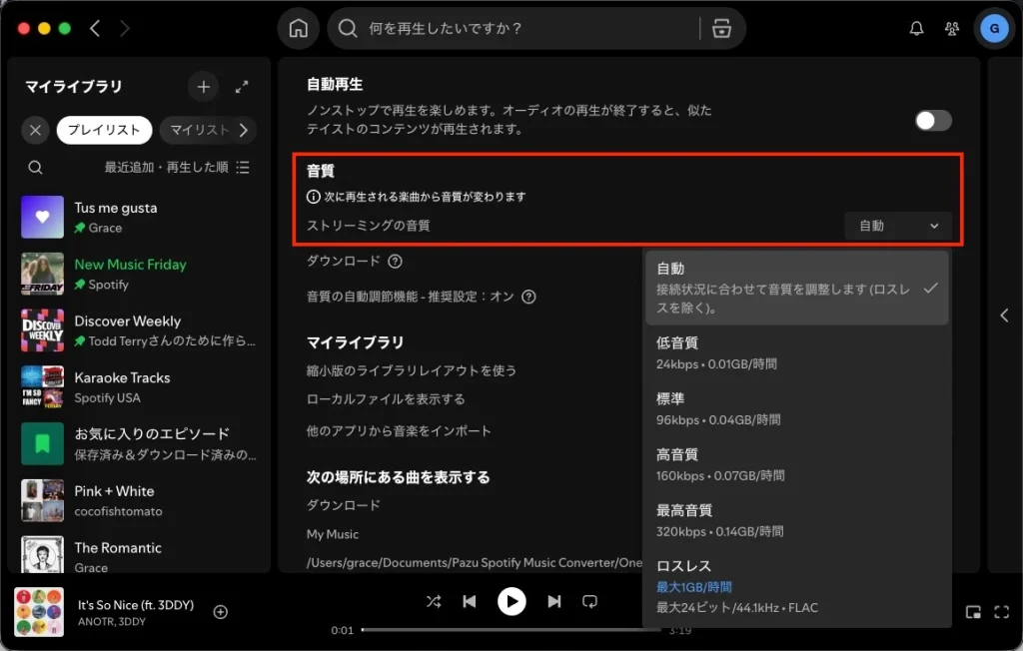Open the profile avatar G menu
Viewport: 1023px width, 651px height.
tap(994, 28)
